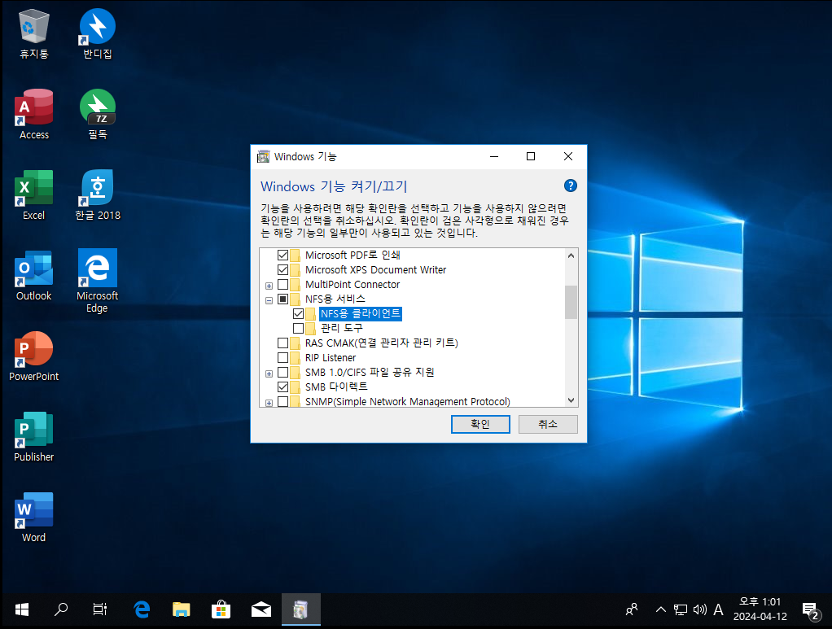
Task: Open the Outlook desktop shortcut
Action: click(34, 276)
